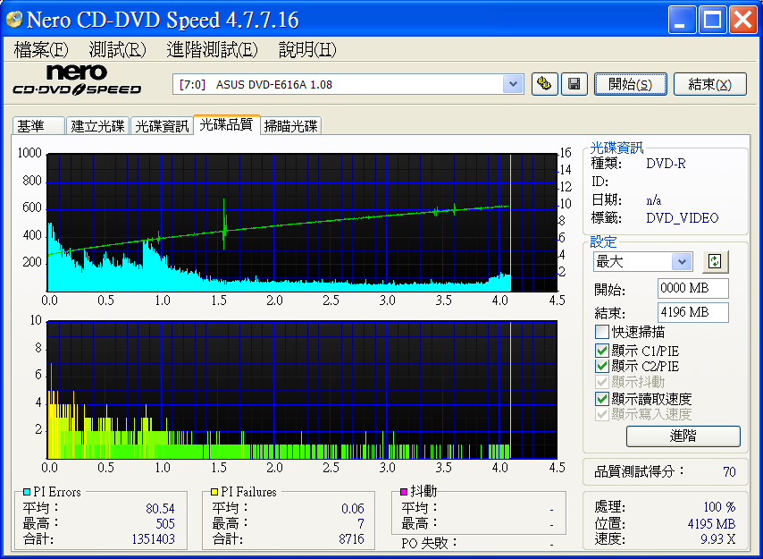Click the disc type value DVD-R
The width and height of the screenshot is (763, 559).
(x=666, y=164)
